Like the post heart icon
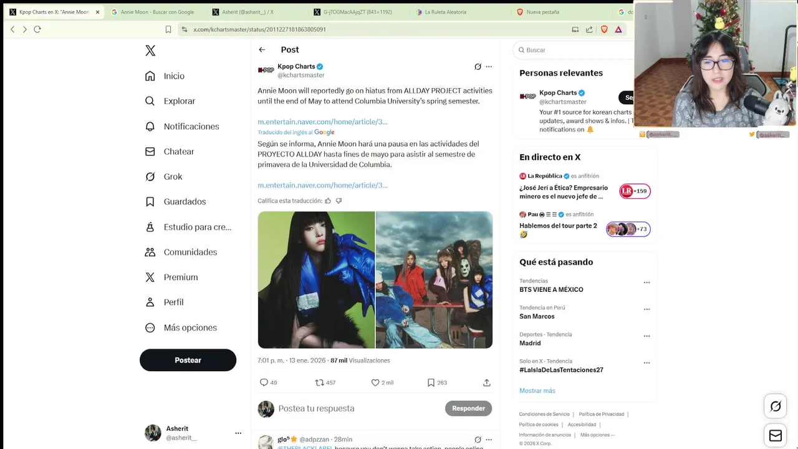The height and width of the screenshot is (449, 798). tap(375, 382)
